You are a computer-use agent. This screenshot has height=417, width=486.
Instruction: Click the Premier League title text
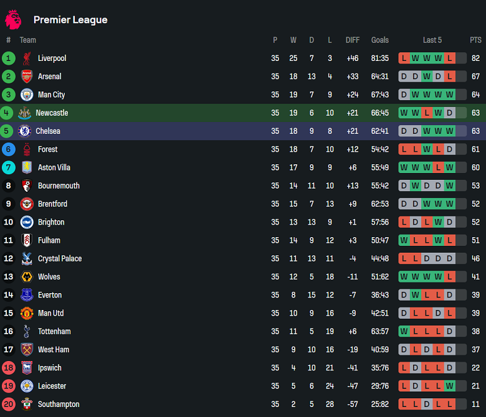[70, 20]
